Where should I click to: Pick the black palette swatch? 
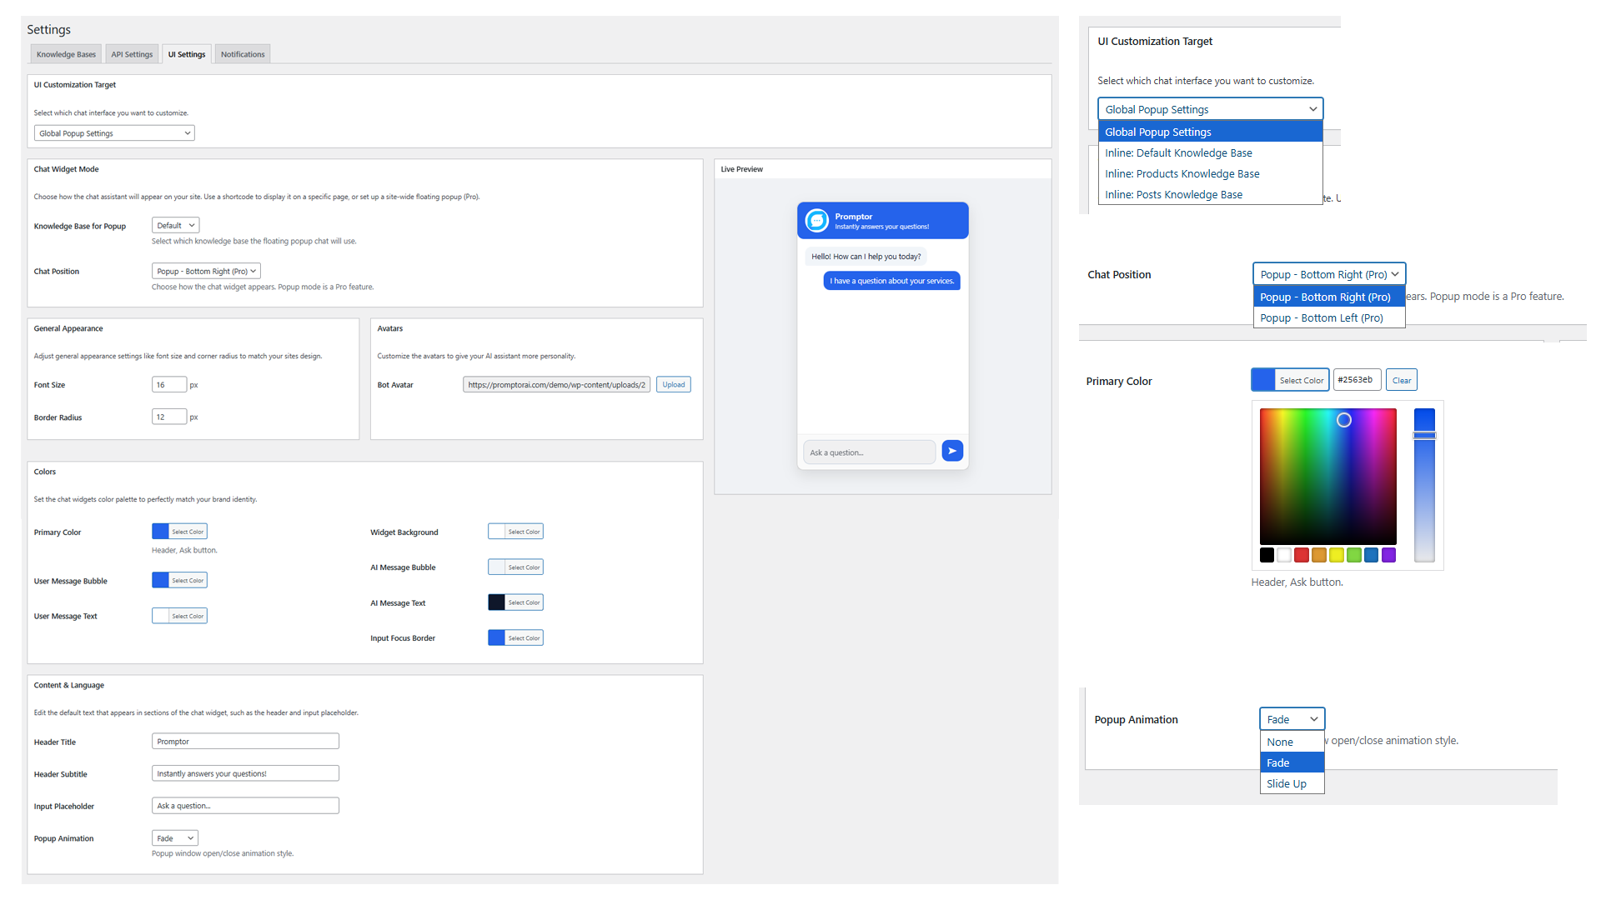point(1267,555)
